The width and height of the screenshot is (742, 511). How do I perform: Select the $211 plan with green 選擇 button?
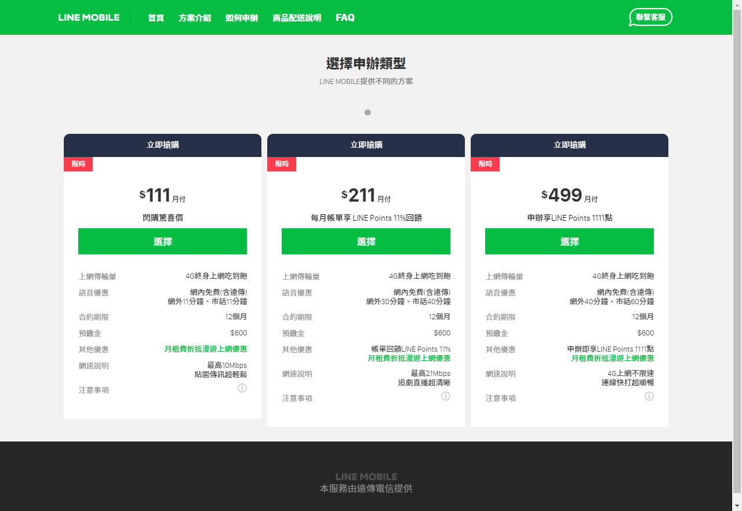[366, 241]
